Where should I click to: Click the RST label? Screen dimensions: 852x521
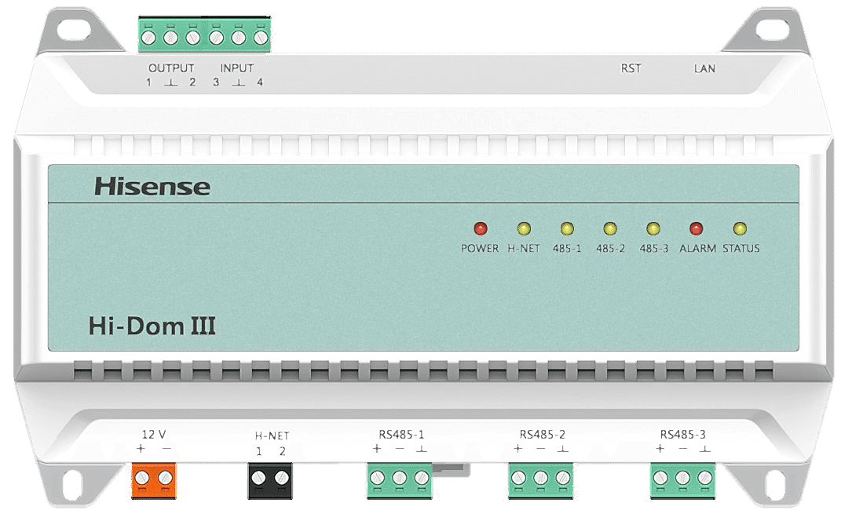631,69
